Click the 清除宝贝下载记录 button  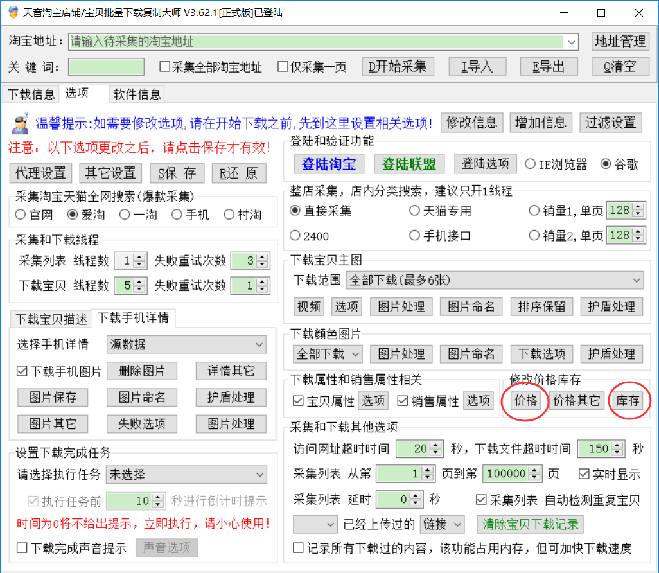pos(531,524)
